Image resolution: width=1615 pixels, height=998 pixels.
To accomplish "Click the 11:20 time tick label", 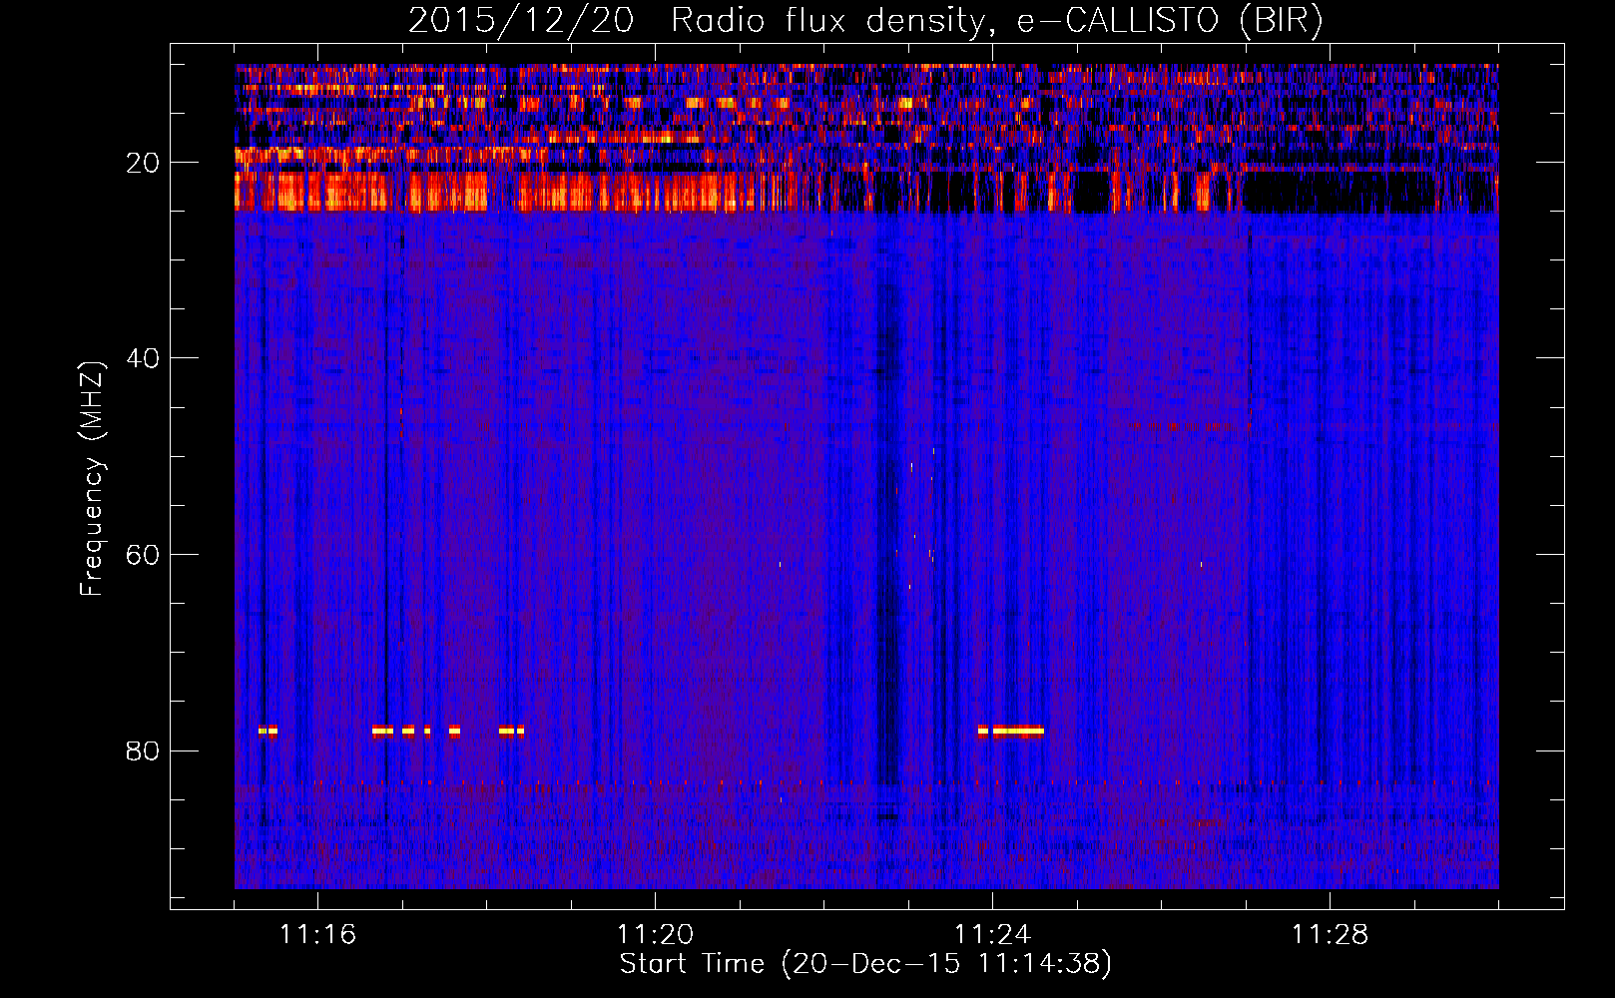I will [x=655, y=934].
